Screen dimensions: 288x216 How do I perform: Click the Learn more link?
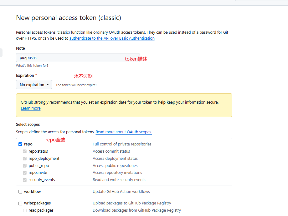click(31, 108)
